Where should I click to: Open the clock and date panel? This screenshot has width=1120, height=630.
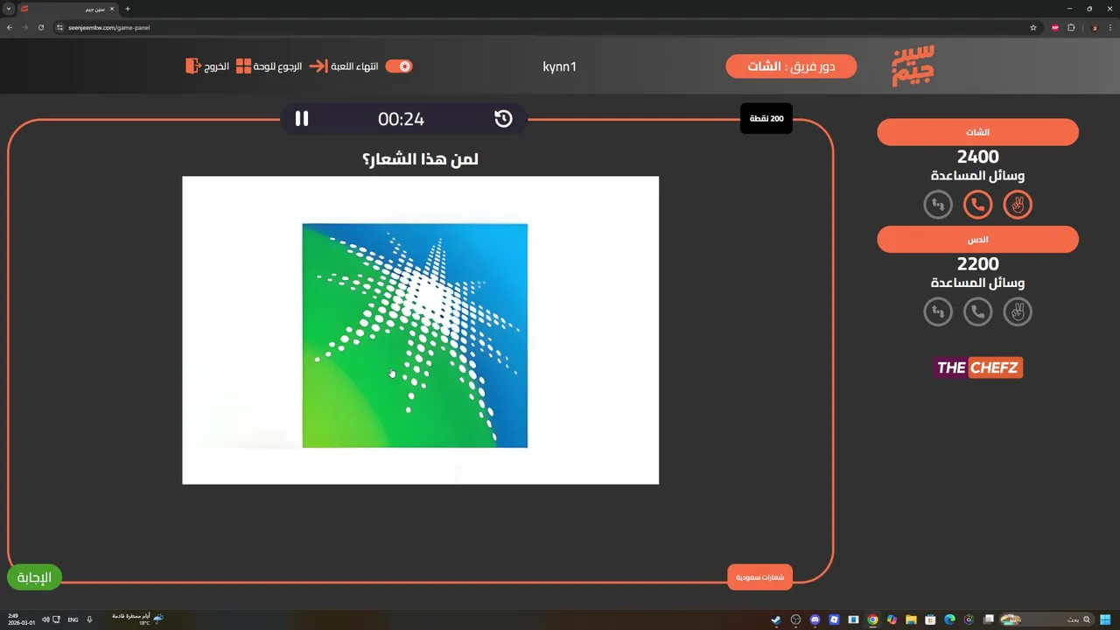(21, 619)
